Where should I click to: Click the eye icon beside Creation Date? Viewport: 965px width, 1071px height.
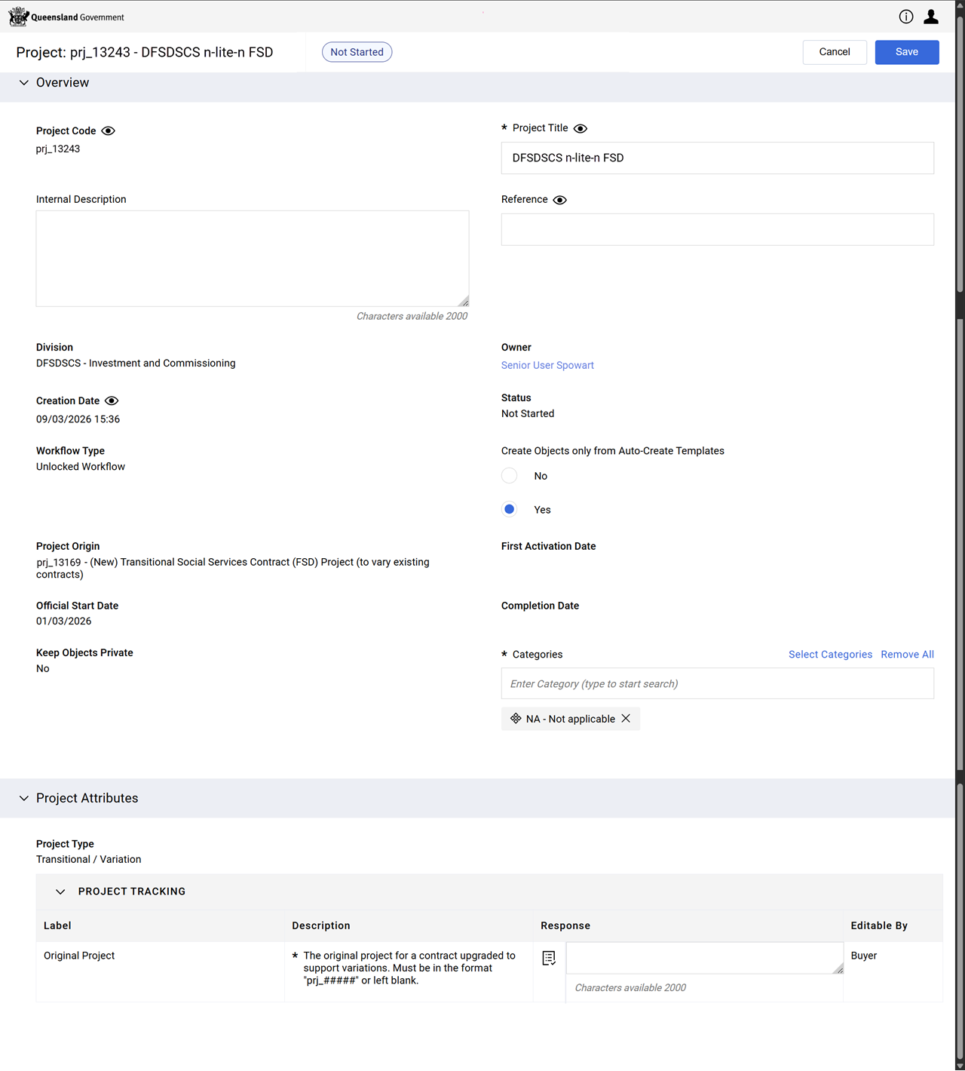coord(112,401)
